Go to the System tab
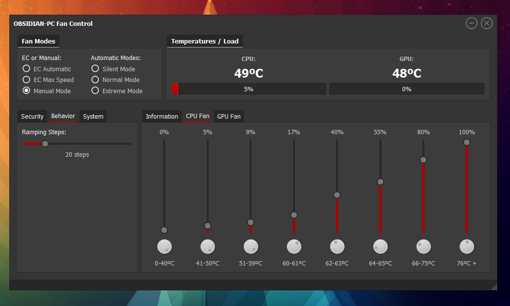This screenshot has width=510, height=306. tap(93, 116)
